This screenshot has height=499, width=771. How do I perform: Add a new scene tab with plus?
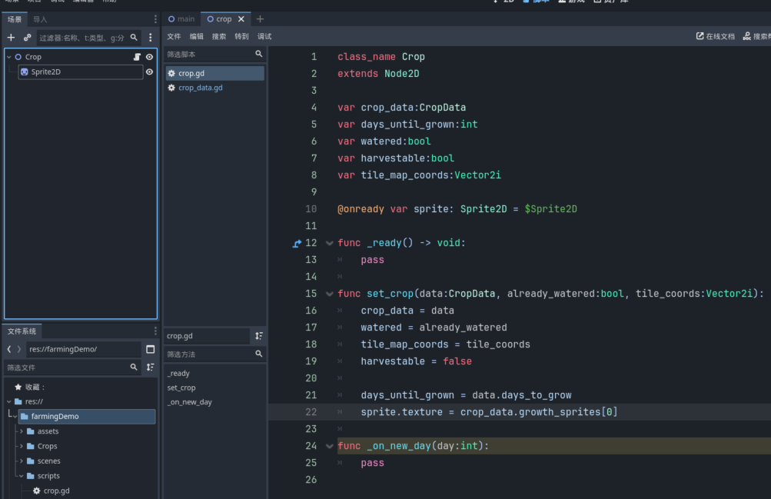coord(260,19)
